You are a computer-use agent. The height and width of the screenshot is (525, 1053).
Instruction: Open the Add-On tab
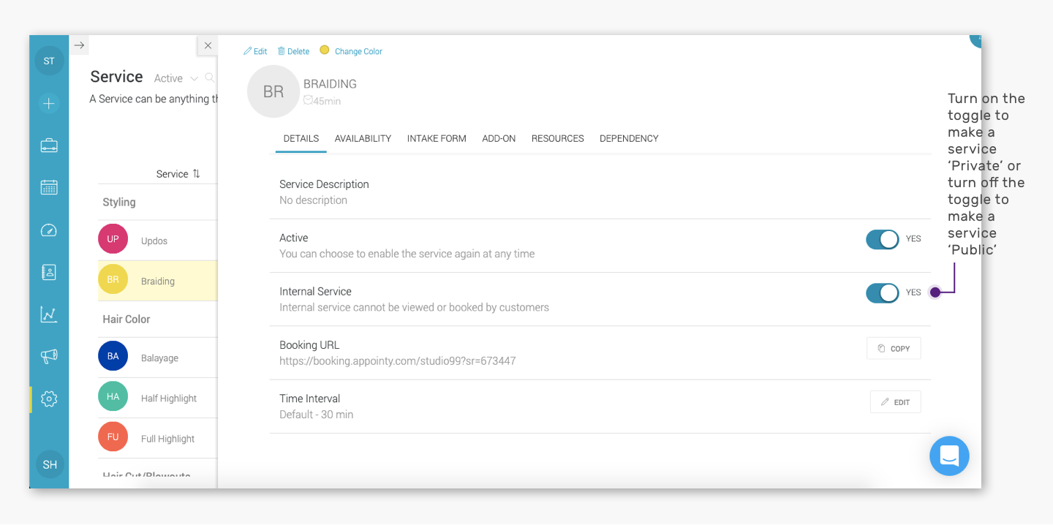pyautogui.click(x=499, y=138)
